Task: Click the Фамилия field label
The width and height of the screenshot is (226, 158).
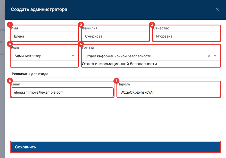Action: tap(90, 28)
